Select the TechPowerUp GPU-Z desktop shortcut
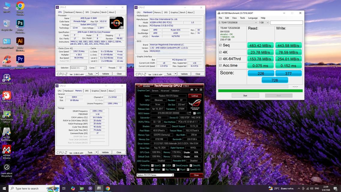Screen dimensions: 341x192 7,116
